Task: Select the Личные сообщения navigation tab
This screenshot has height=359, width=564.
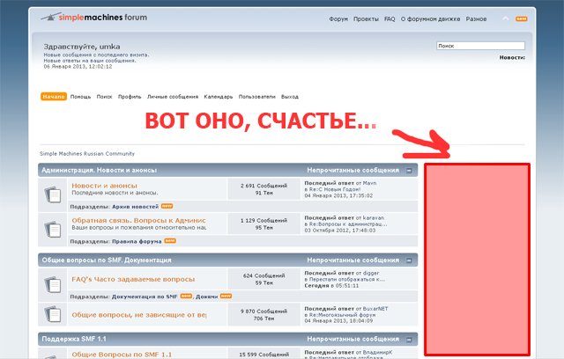Action: pyautogui.click(x=173, y=97)
